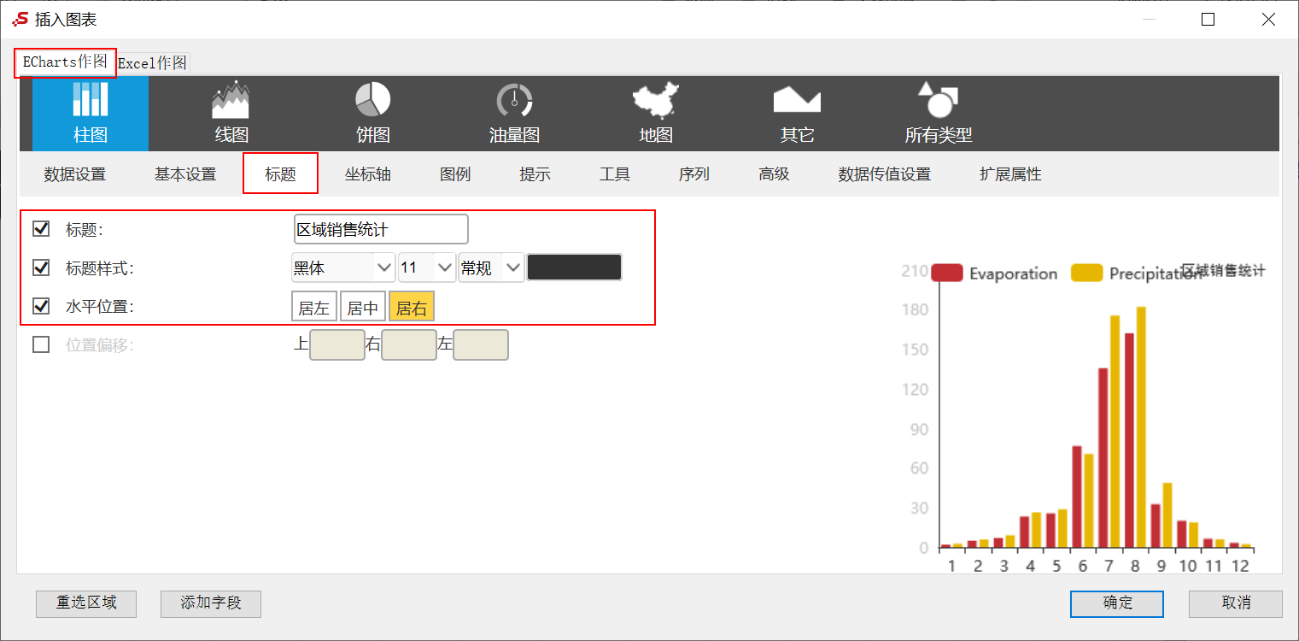Click the 重选区域 button
Image resolution: width=1299 pixels, height=641 pixels.
point(86,603)
